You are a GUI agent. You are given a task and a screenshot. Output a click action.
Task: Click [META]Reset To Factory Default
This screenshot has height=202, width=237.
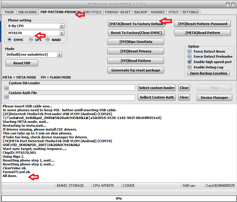click(x=136, y=24)
